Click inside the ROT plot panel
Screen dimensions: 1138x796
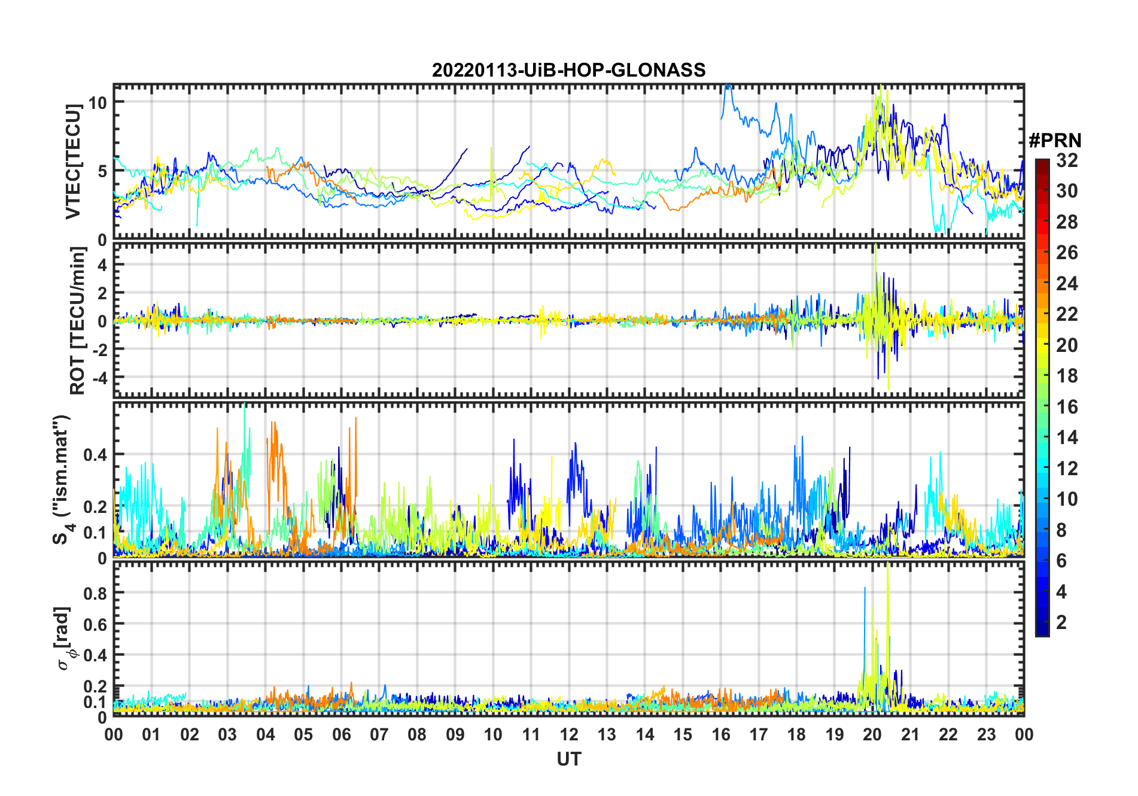pyautogui.click(x=568, y=320)
